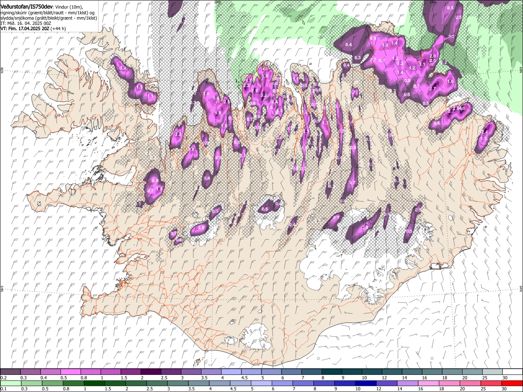Pick upper legend swatch between 2 and 2.5
The width and height of the screenshot is (523, 392).
150,372
